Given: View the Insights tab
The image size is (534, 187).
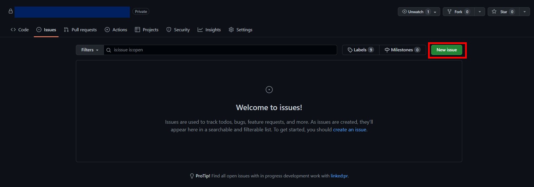Looking at the screenshot, I should coord(209,30).
